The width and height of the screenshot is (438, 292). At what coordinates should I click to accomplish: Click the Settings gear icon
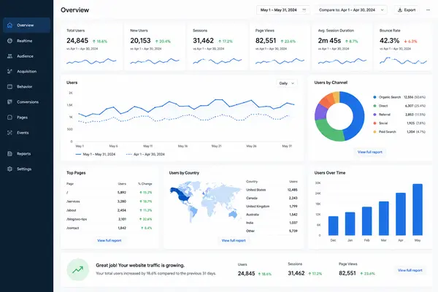[9, 169]
